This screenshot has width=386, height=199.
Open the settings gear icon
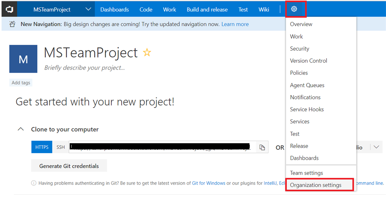tap(294, 9)
